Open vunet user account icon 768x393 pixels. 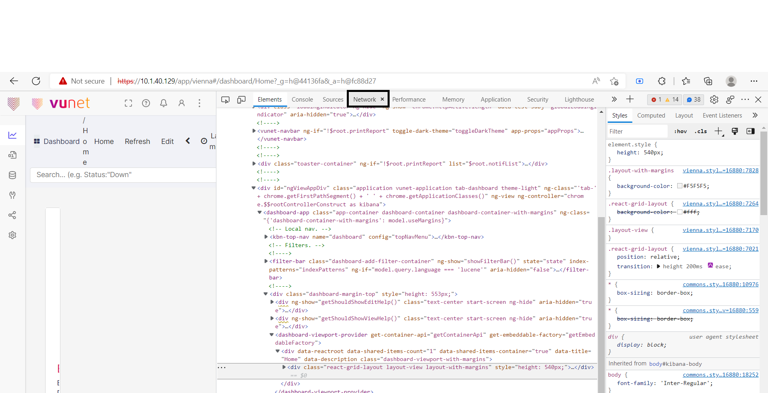[182, 103]
